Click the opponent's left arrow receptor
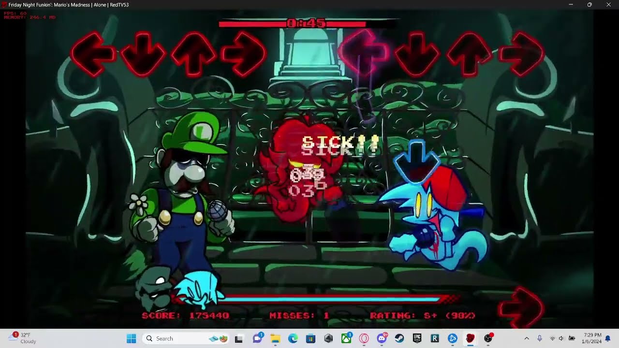Viewport: 619px width, 348px height. pos(93,54)
